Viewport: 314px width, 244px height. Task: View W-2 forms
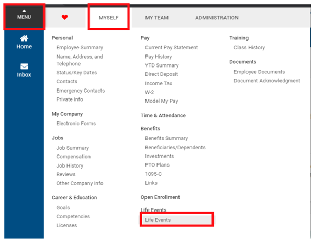point(149,92)
